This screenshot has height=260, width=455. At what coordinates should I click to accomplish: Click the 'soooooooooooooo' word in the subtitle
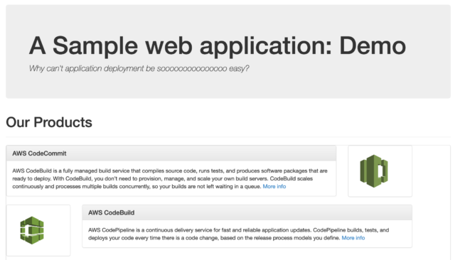tap(192, 68)
